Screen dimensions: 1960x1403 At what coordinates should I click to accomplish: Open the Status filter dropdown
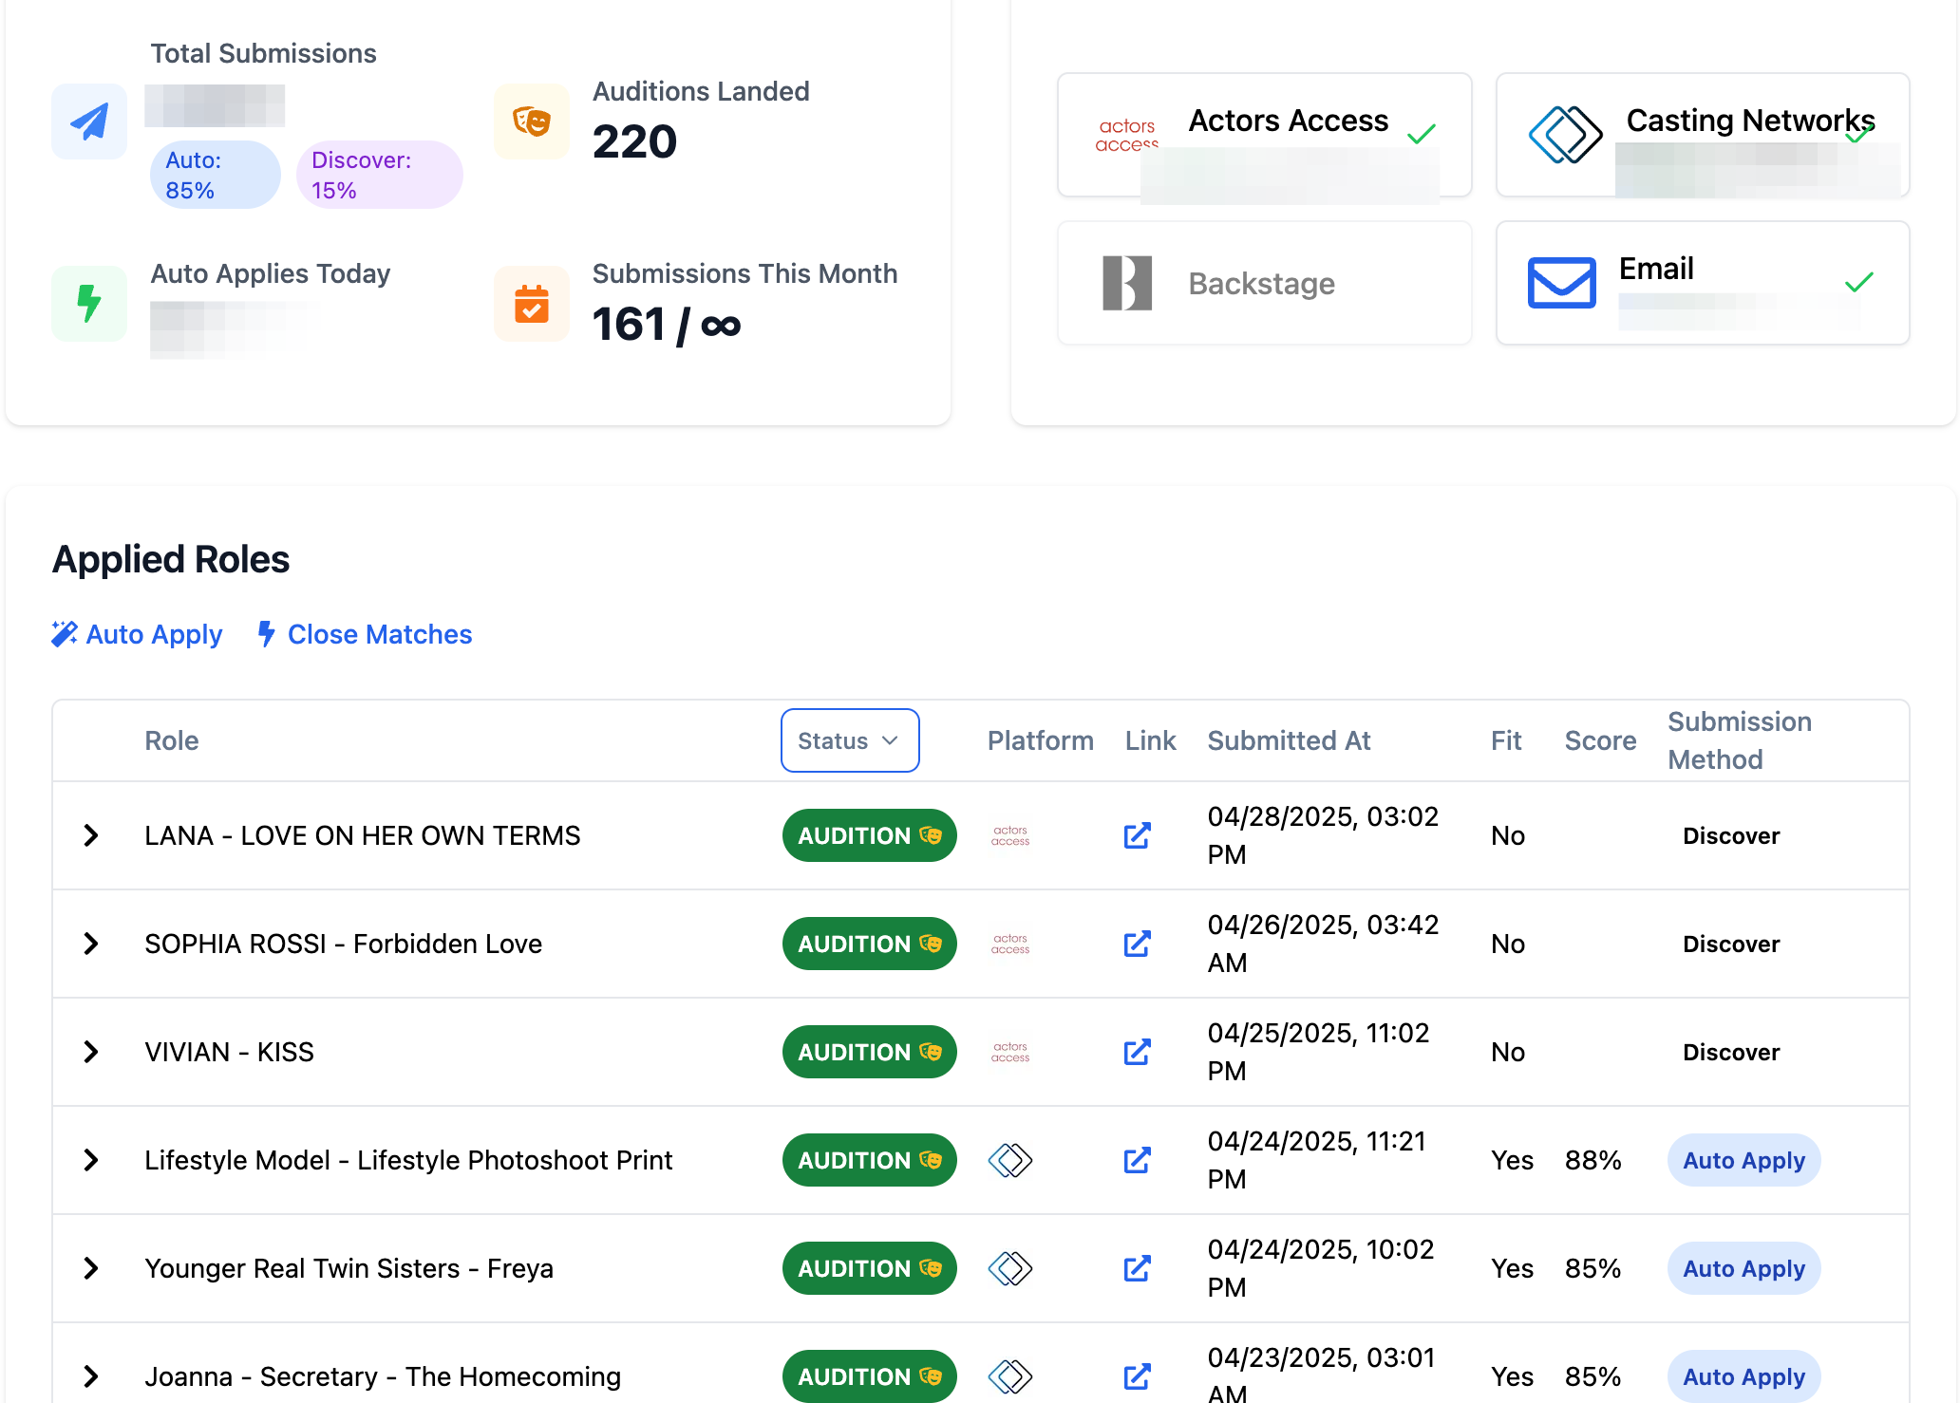point(849,740)
